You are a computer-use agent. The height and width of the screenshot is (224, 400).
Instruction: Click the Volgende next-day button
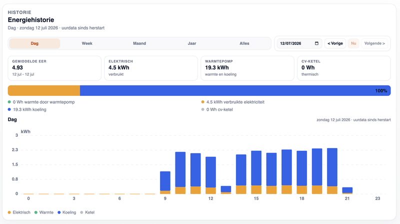point(374,43)
